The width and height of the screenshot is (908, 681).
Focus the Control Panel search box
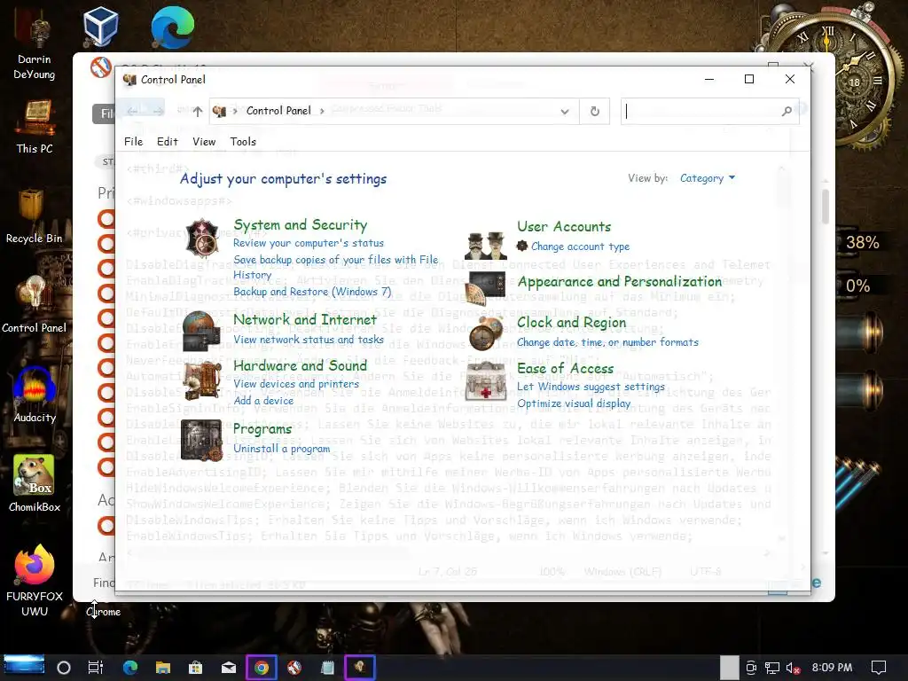(710, 111)
